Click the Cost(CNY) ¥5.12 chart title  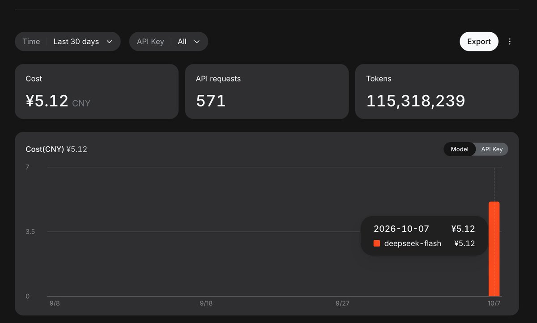click(56, 149)
